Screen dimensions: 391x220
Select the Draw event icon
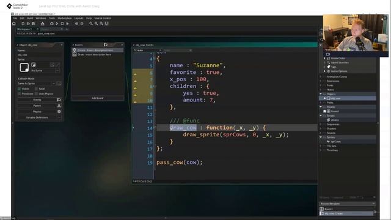click(75, 54)
